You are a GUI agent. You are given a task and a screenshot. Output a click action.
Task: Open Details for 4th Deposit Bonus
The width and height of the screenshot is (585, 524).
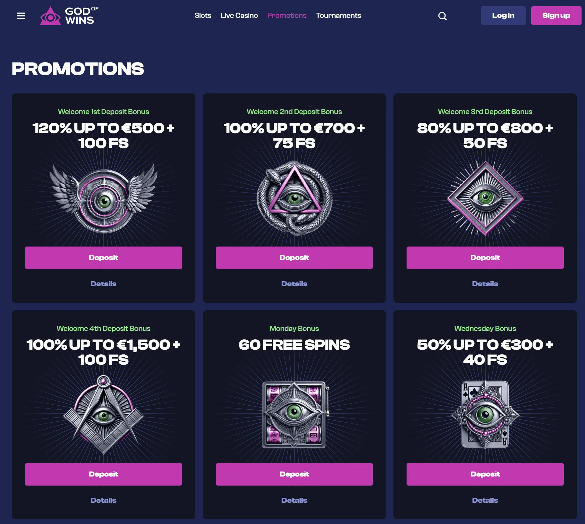(103, 500)
